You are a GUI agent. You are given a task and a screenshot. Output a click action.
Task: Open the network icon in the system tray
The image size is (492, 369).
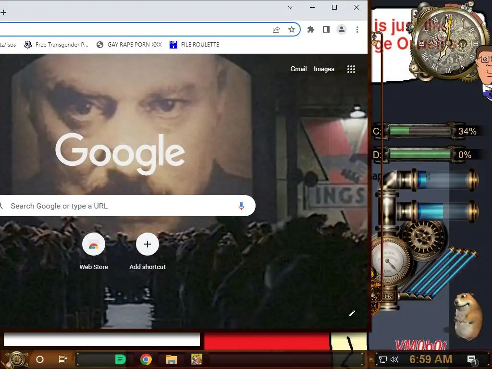tap(383, 359)
